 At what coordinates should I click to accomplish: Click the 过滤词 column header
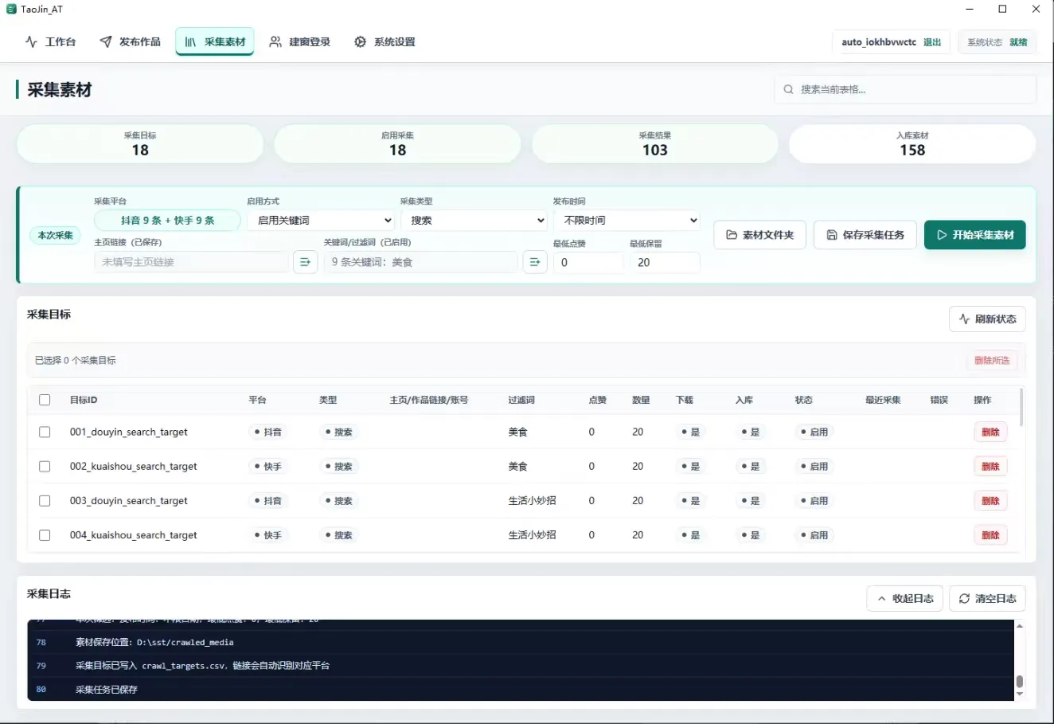[521, 400]
